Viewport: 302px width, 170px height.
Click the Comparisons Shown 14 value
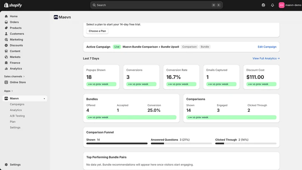click(188, 110)
